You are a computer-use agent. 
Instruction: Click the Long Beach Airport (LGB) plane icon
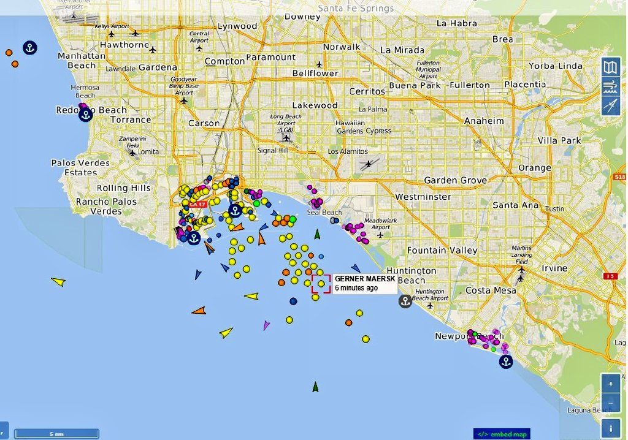point(286,138)
